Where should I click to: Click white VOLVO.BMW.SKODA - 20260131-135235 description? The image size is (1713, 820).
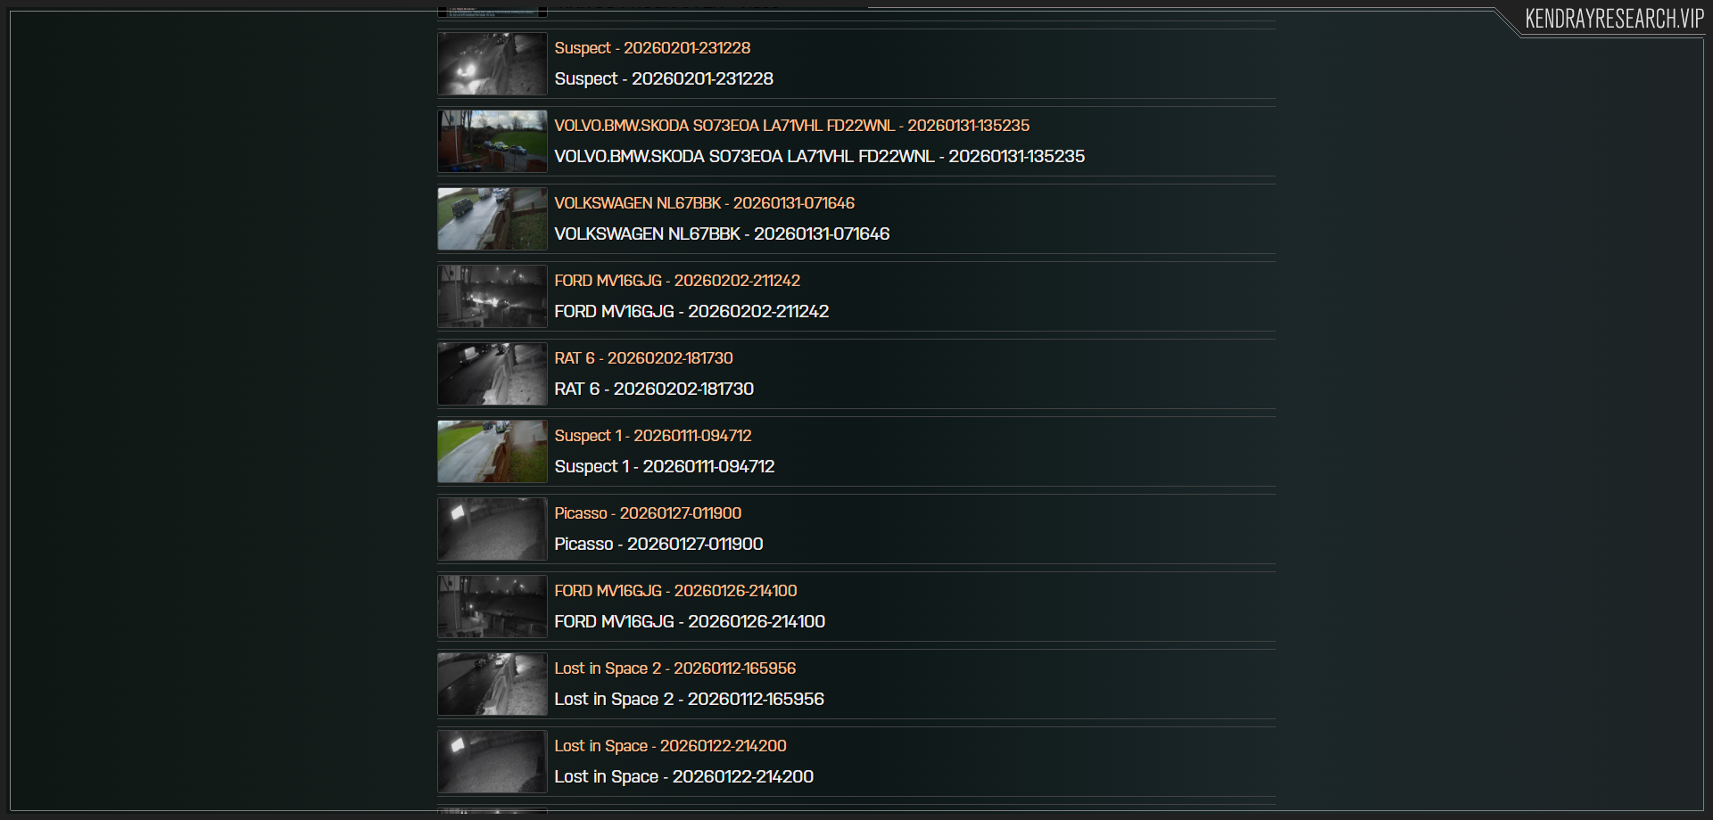819,157
